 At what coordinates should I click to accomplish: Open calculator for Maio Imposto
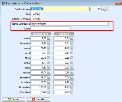pyautogui.click(x=72, y=58)
